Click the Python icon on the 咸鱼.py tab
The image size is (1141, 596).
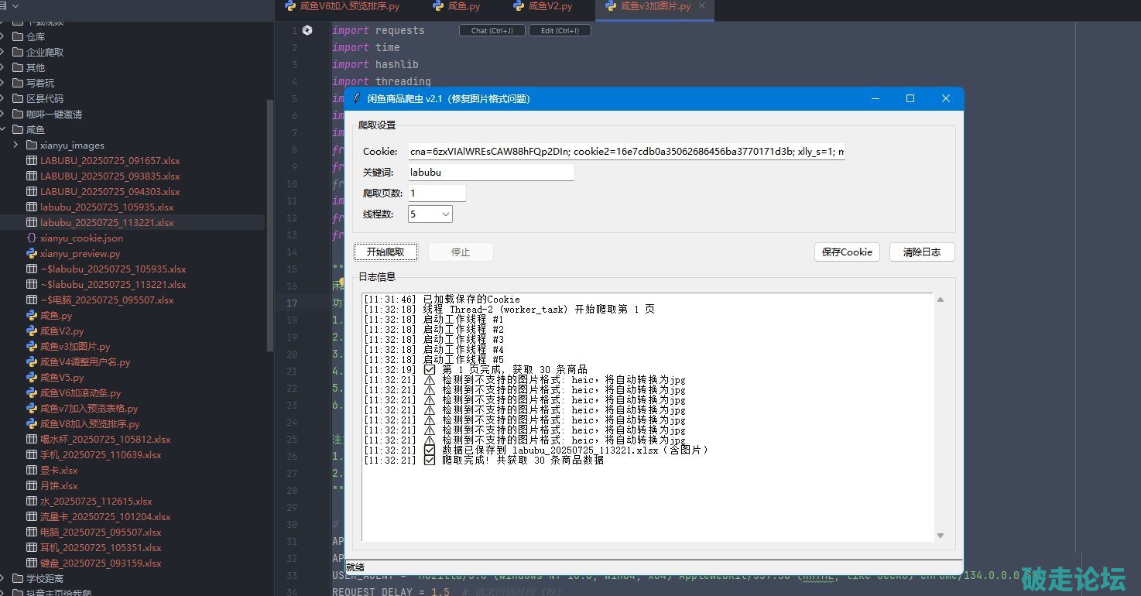439,6
